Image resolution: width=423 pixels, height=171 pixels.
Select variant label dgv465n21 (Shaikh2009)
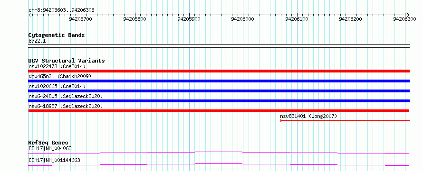pyautogui.click(x=60, y=76)
